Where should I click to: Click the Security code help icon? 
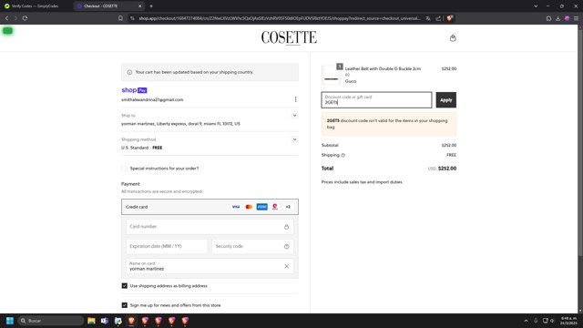click(286, 247)
